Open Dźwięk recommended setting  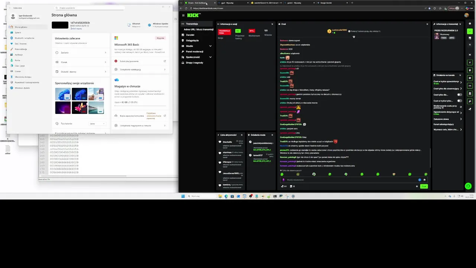[81, 62]
